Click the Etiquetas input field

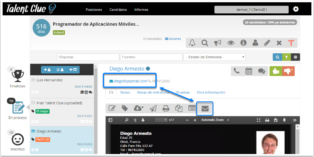(88, 57)
